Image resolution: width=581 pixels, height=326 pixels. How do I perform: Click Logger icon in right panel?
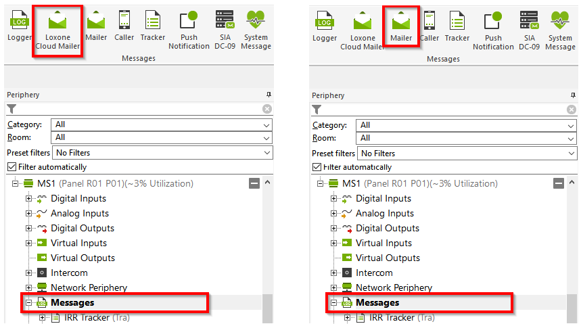[325, 26]
